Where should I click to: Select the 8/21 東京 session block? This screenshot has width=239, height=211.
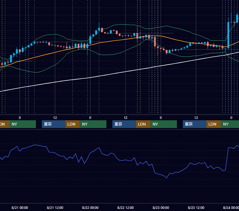pyautogui.click(x=53, y=124)
